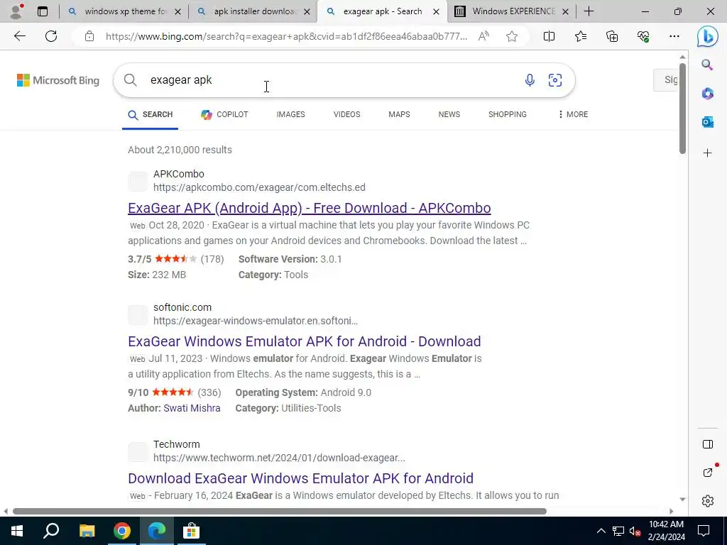Screen dimensions: 727x545
Task: Open File Explorer from taskbar
Action: point(87,531)
